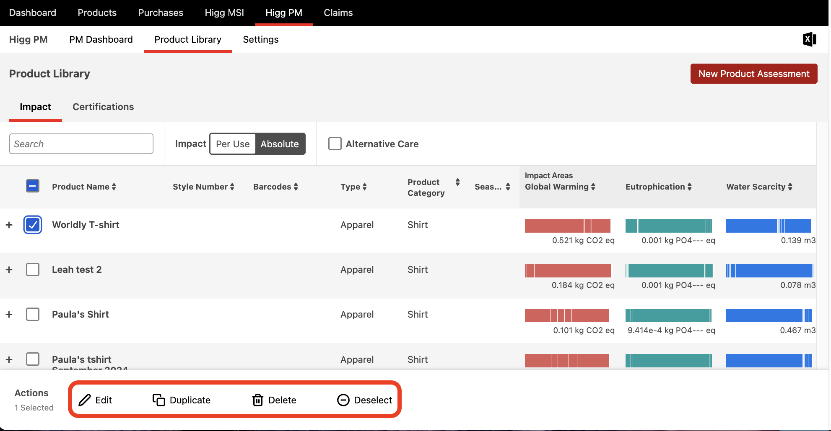
Task: Select the Paula's Shirt checkbox
Action: (33, 314)
